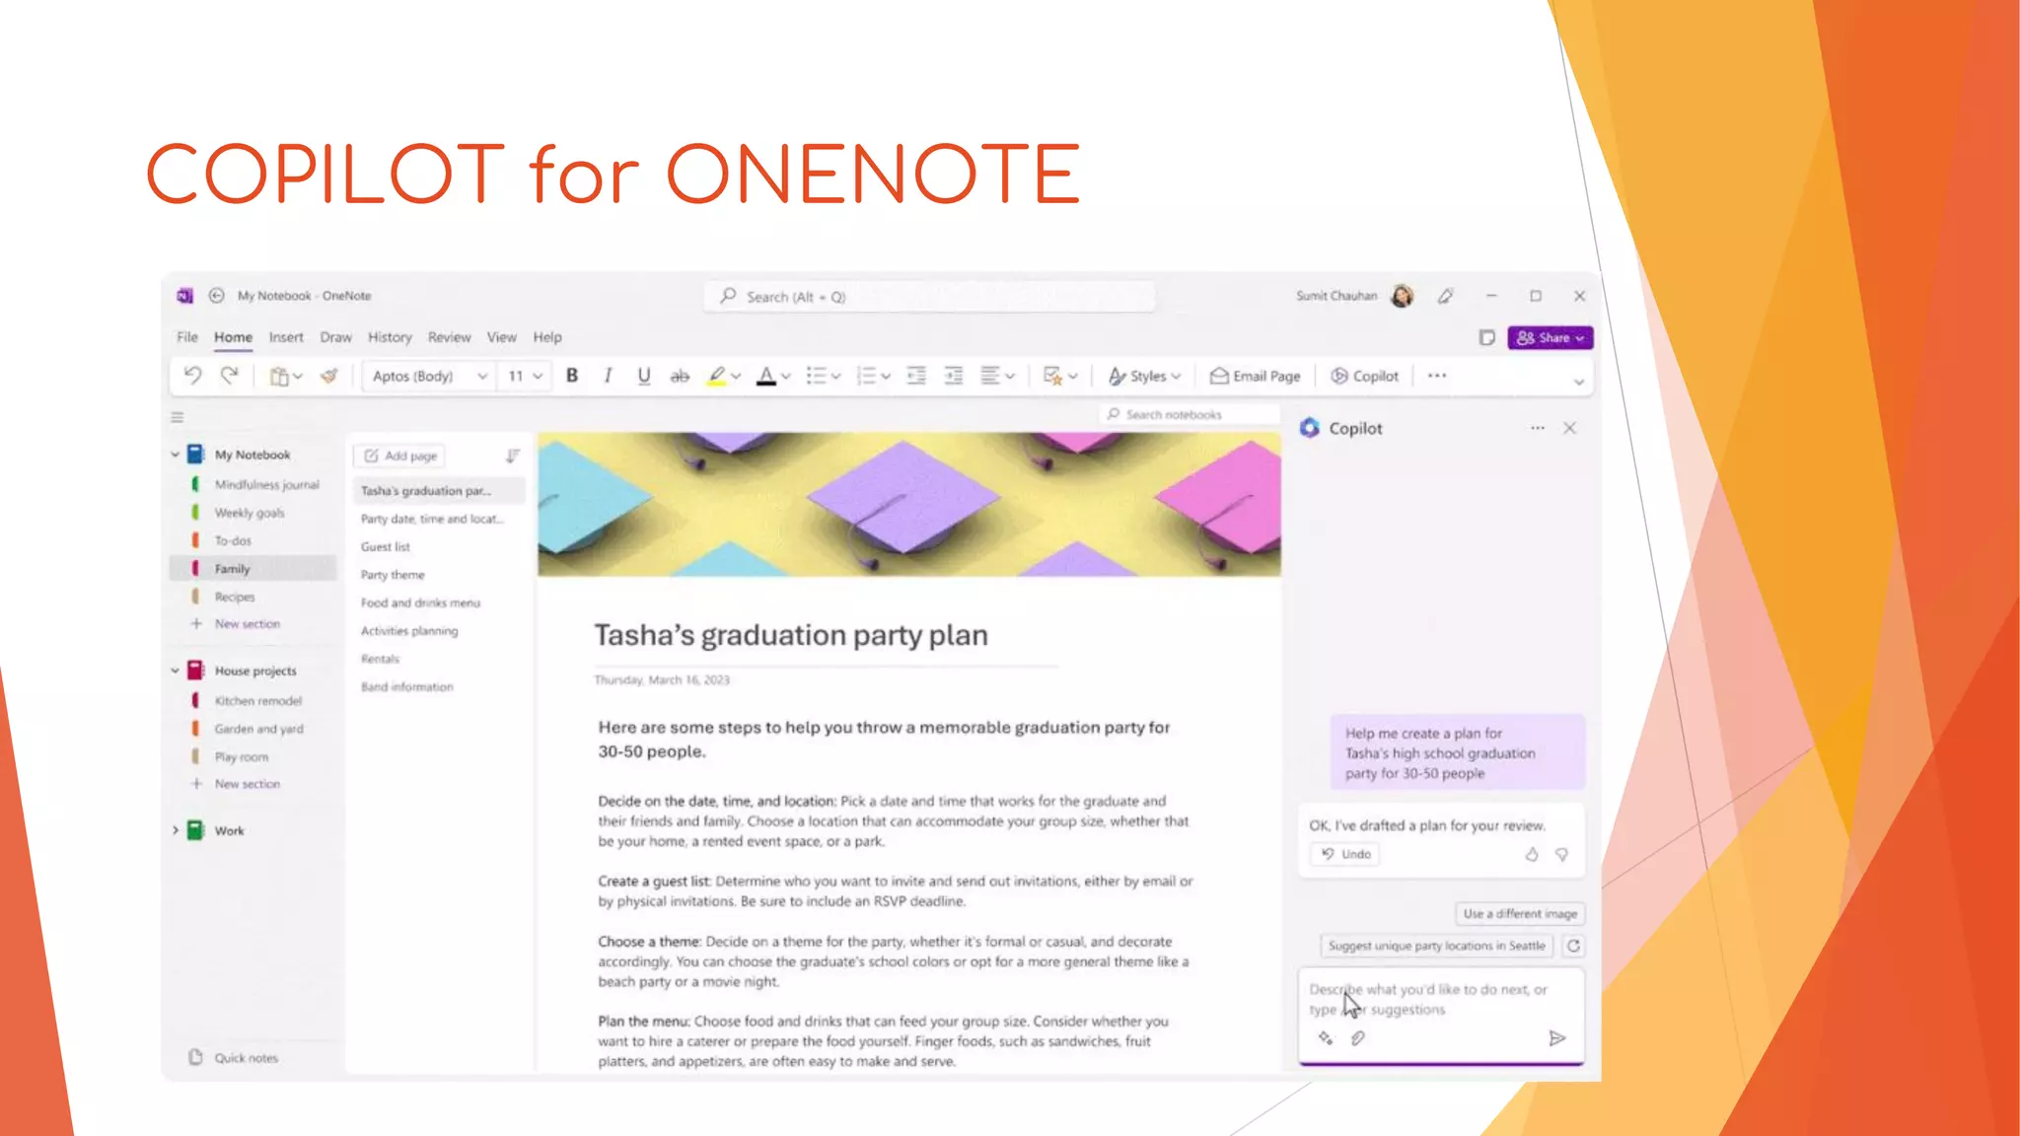Switch to the Insert tab
The image size is (2020, 1136).
click(286, 337)
